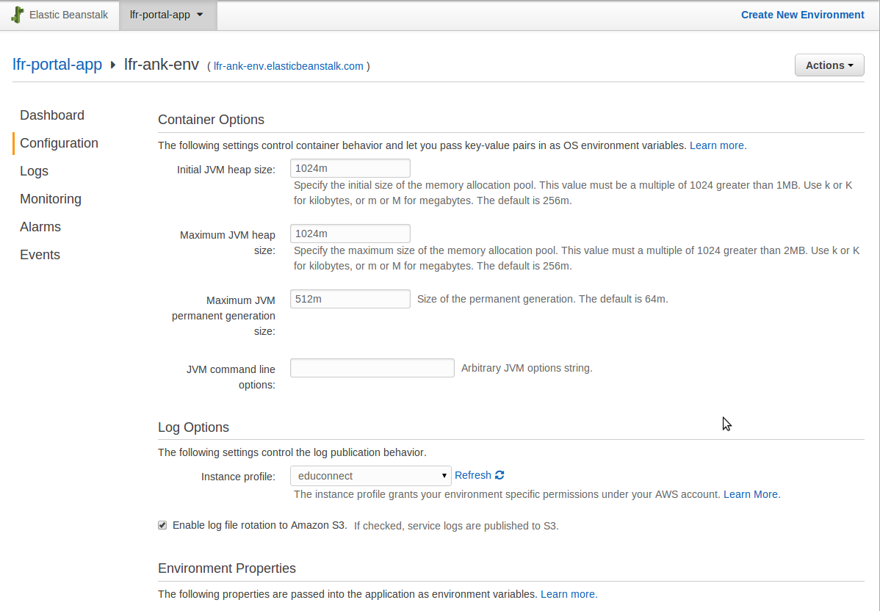
Task: Click Learn More for instance profile
Action: [x=751, y=494]
